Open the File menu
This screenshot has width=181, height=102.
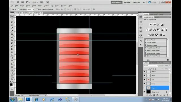click(x=12, y=6)
